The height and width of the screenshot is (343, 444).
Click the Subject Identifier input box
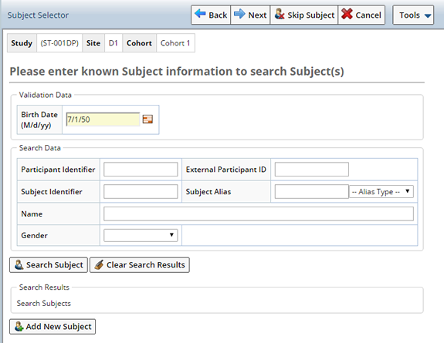coord(141,191)
